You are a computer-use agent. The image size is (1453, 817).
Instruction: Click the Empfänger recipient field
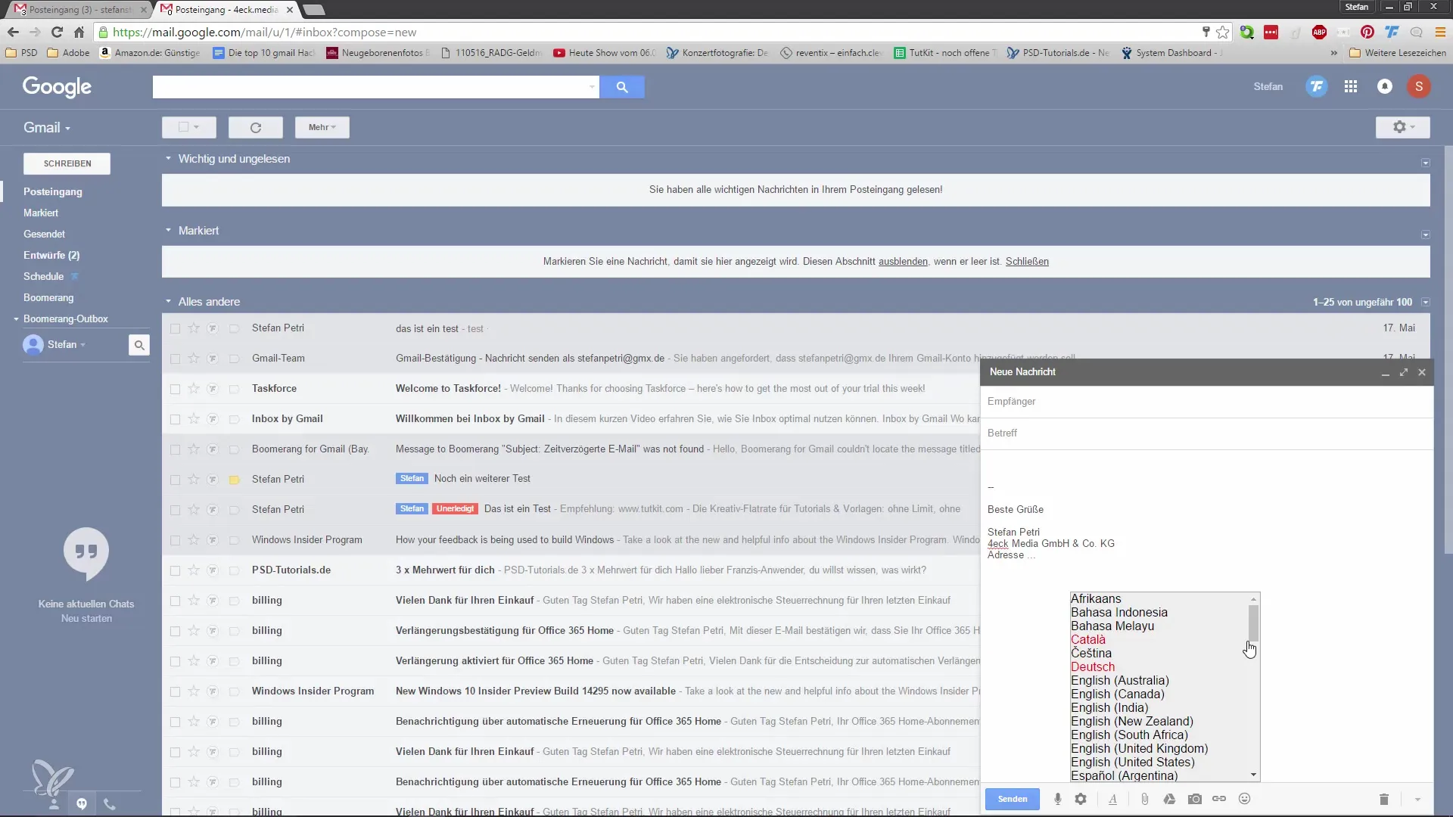tap(1206, 402)
